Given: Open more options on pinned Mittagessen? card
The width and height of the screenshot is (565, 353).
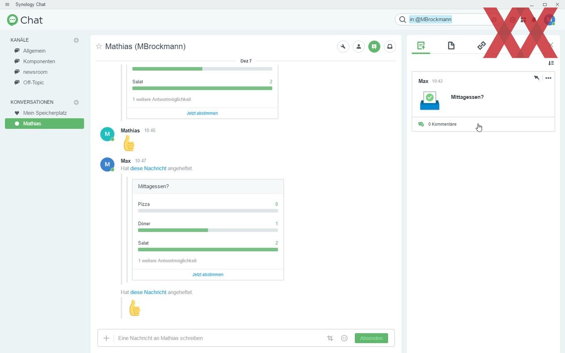Looking at the screenshot, I should tap(548, 78).
